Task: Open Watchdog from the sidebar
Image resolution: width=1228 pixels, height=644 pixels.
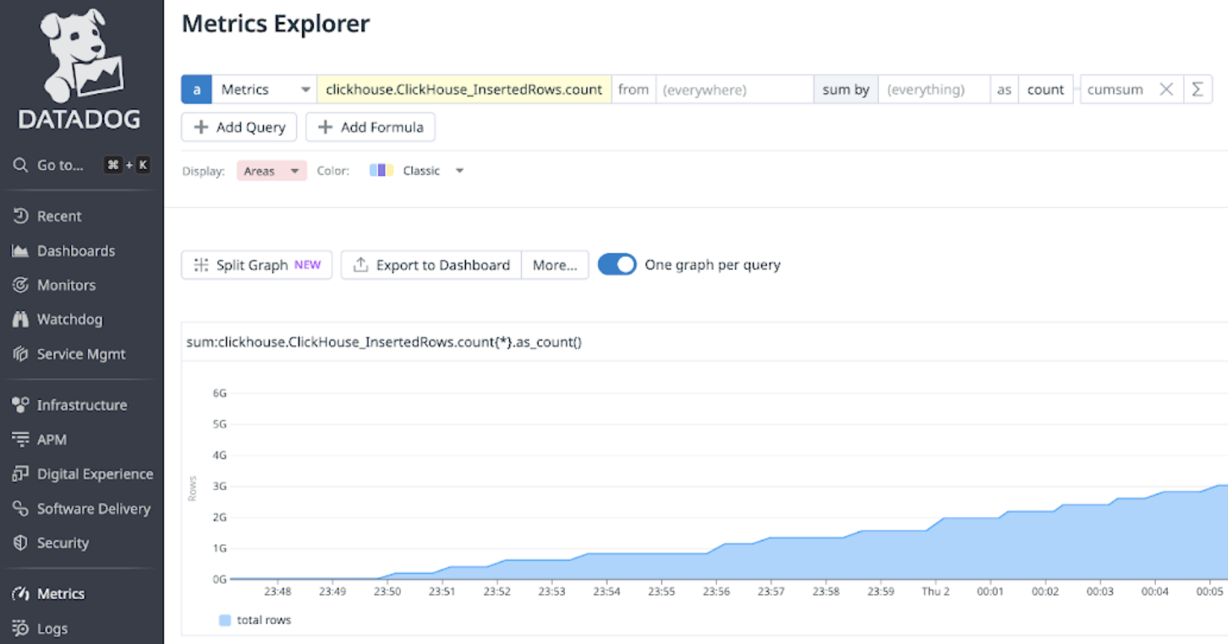Action: click(x=68, y=319)
